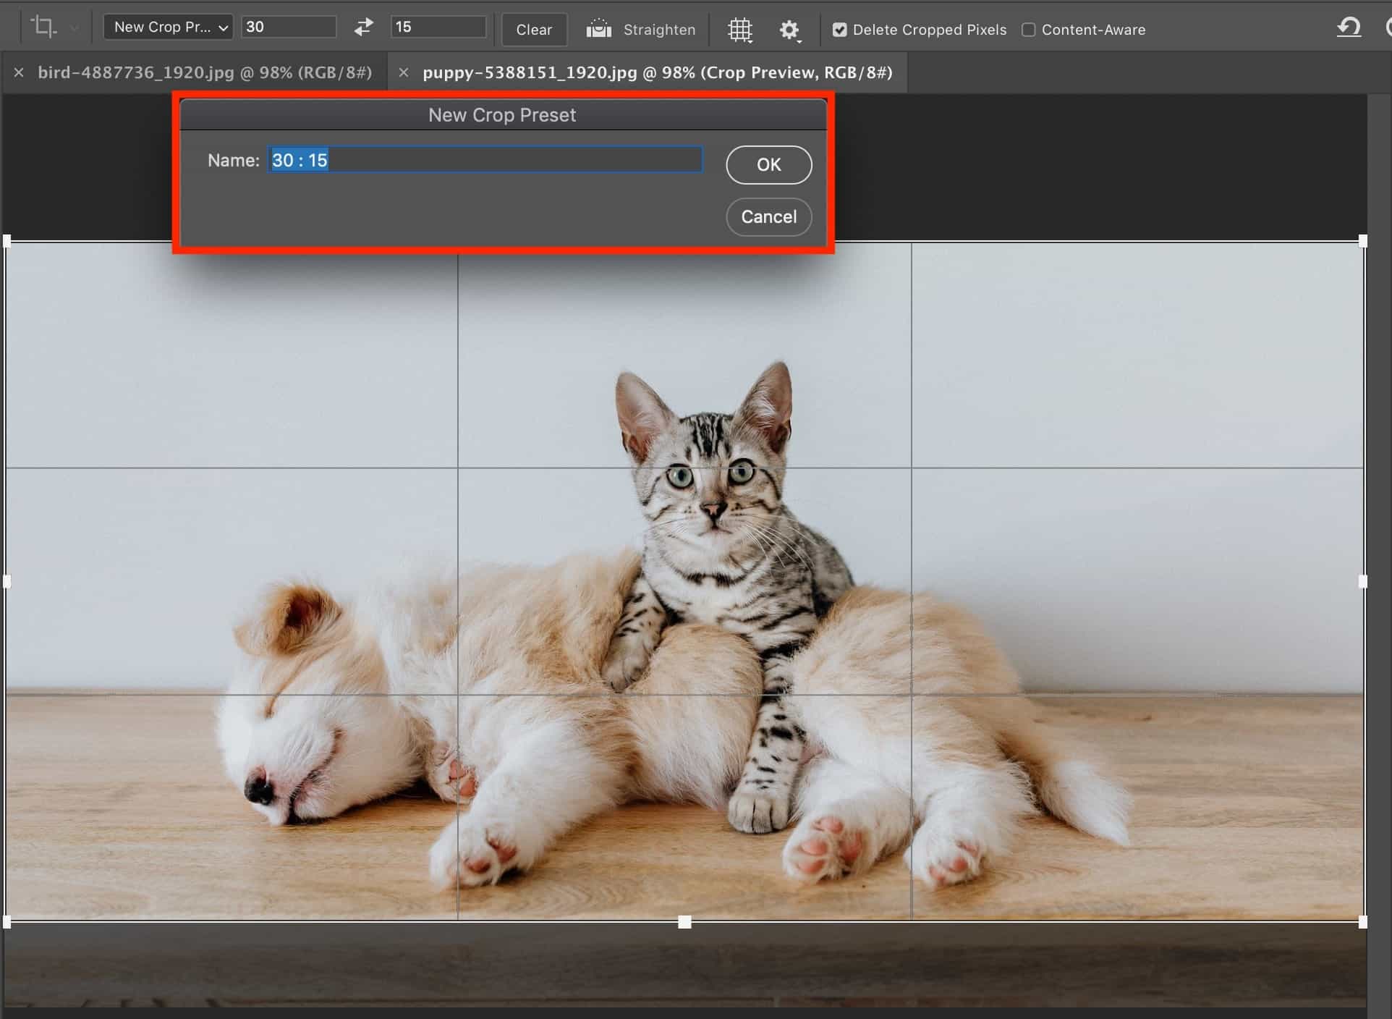Select the Crop tool icon
1392x1019 pixels.
pyautogui.click(x=43, y=28)
